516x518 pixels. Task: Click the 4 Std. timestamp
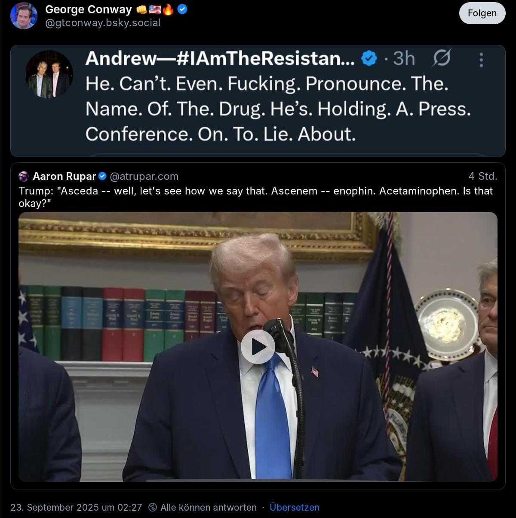483,176
